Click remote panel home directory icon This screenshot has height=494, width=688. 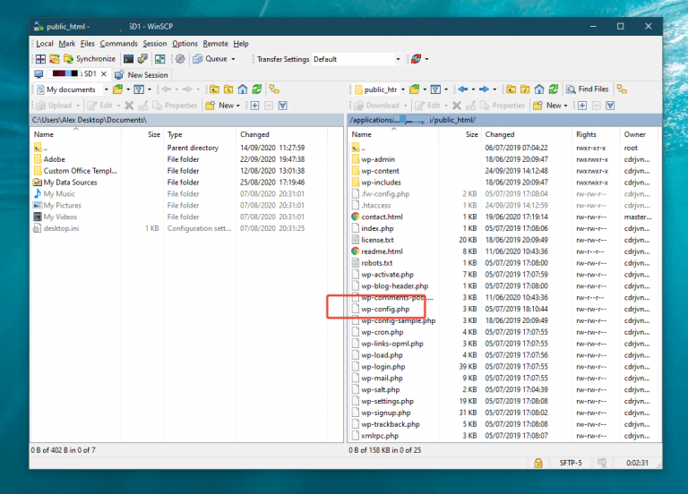coord(538,89)
